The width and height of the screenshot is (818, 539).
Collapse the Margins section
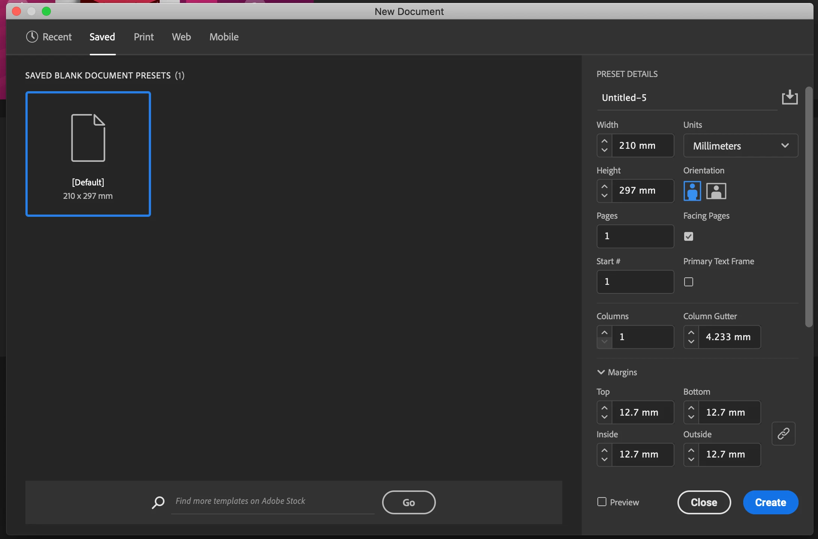(601, 372)
